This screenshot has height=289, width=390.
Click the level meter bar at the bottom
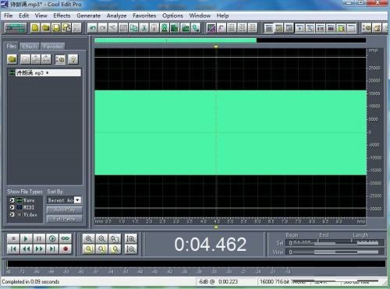click(x=196, y=264)
